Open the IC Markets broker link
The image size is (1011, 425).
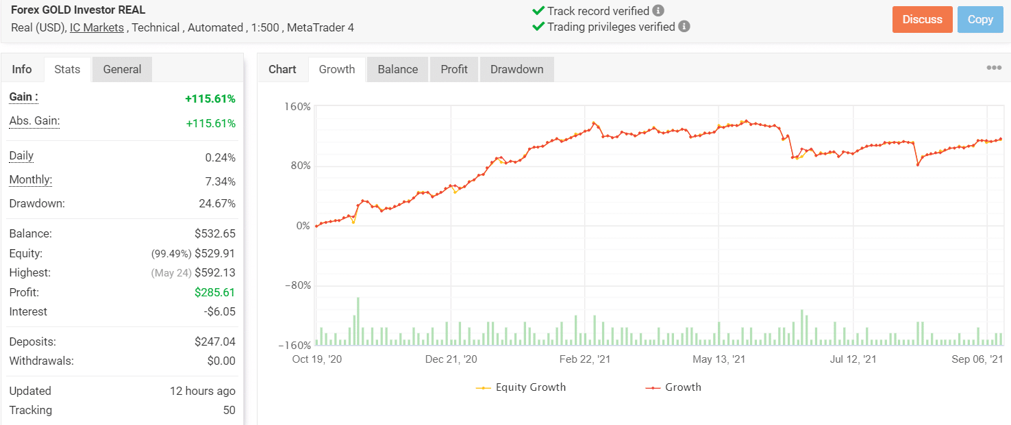97,27
